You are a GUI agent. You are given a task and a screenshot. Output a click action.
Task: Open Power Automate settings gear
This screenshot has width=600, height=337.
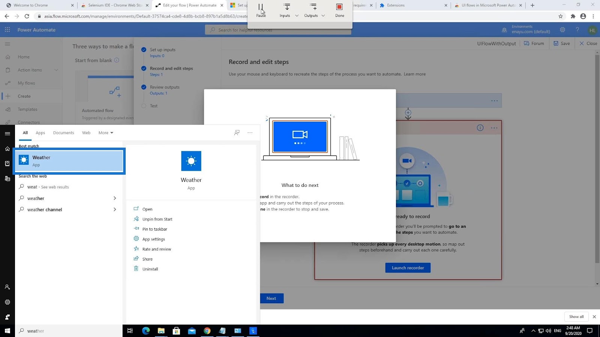click(x=562, y=30)
